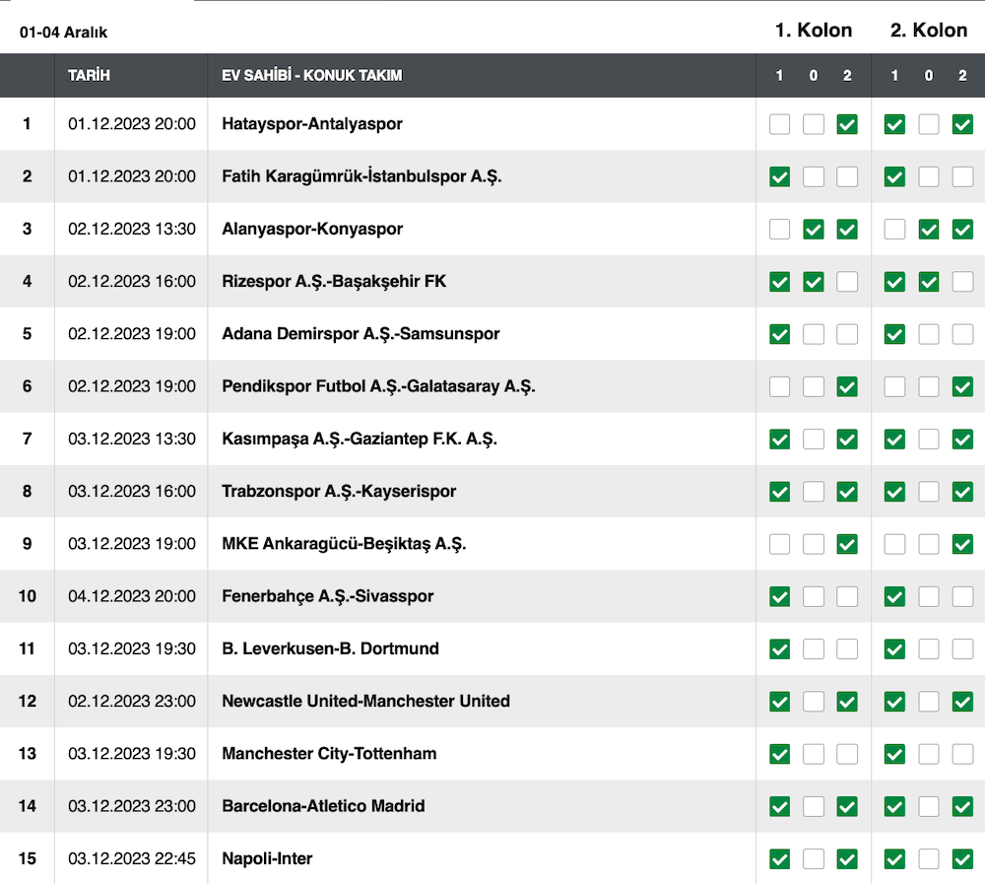Check 1. Kolon option 1 for Pendikspor-Galatasaray

(779, 386)
